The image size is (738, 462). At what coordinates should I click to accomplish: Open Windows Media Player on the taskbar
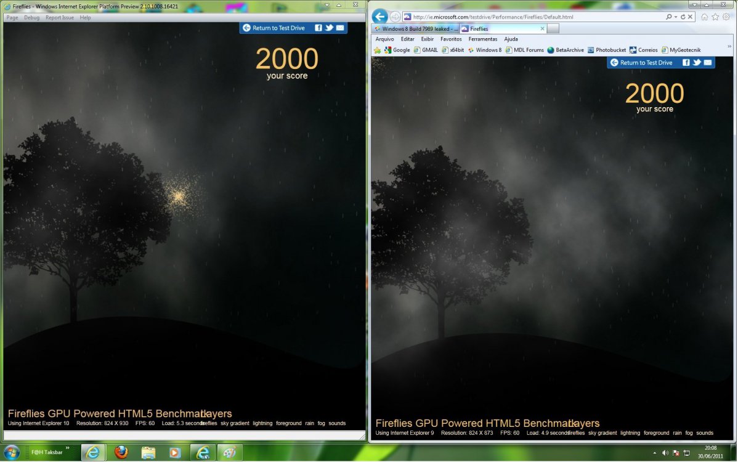pos(174,453)
